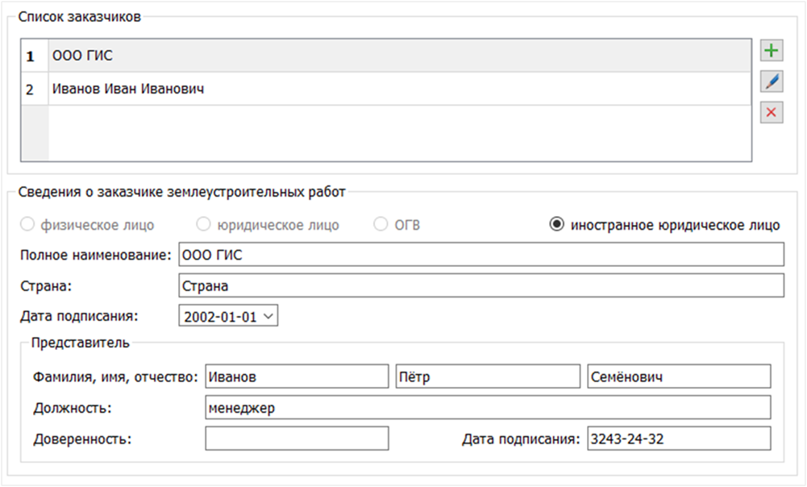Focus the surname field containing Иванов
807x487 pixels.
pos(297,377)
